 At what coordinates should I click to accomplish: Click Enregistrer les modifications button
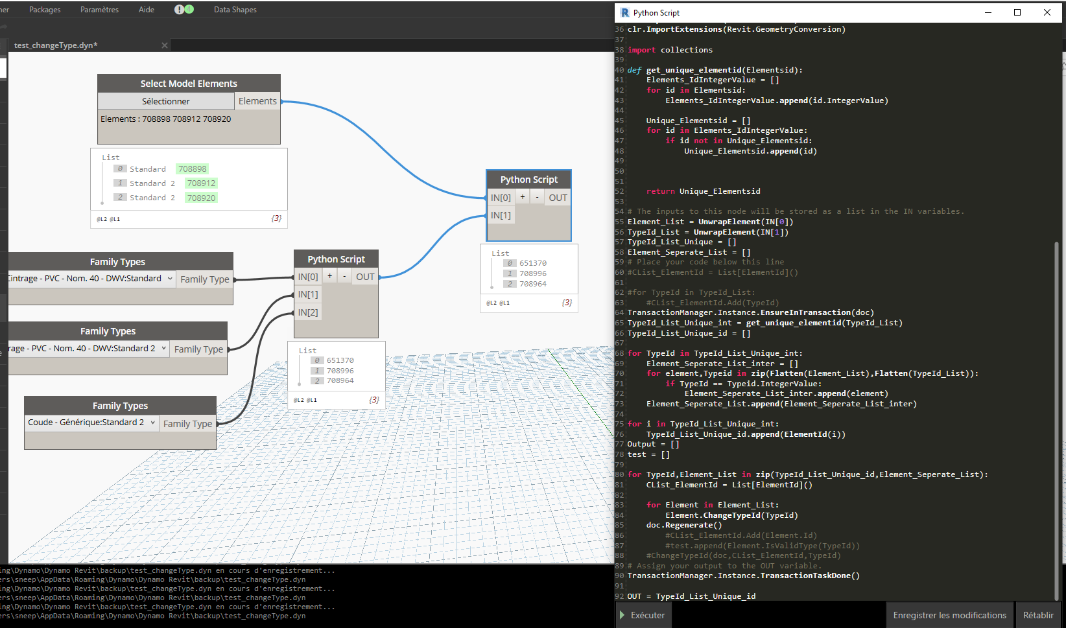(x=949, y=615)
